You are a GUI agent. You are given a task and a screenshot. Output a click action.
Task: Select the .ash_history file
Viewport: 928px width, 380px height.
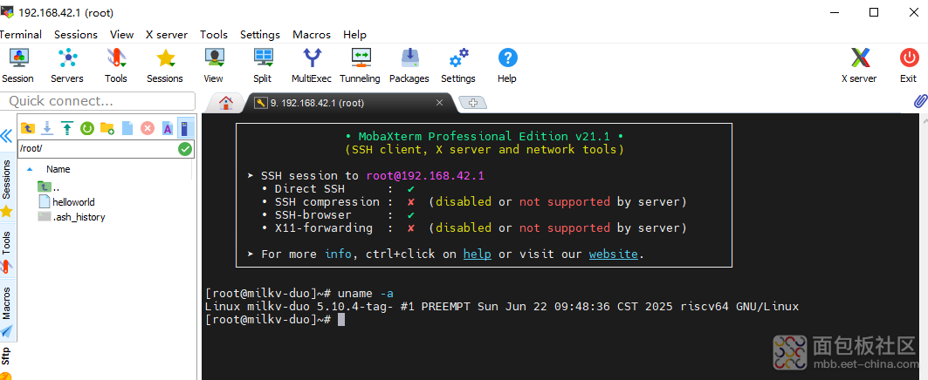(x=71, y=217)
